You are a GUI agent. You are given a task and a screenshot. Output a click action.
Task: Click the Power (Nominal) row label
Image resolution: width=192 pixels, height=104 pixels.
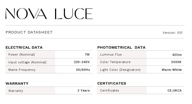(22, 54)
